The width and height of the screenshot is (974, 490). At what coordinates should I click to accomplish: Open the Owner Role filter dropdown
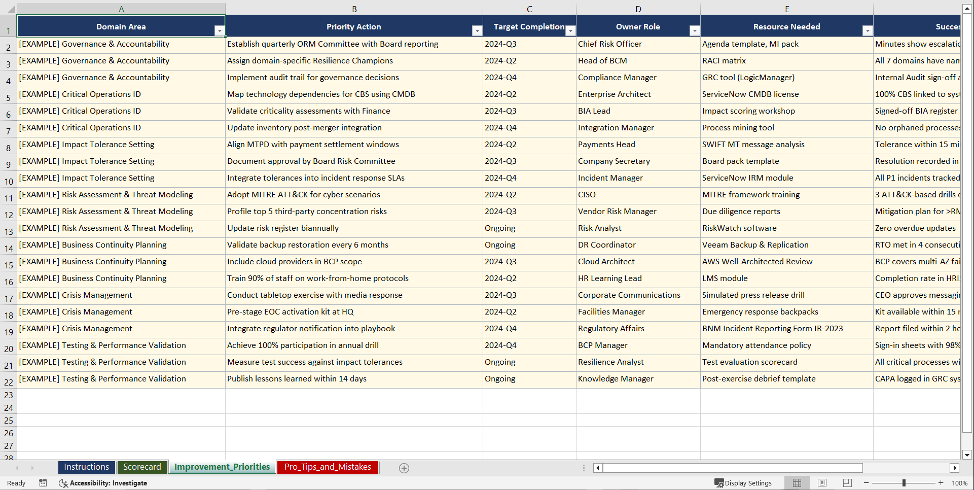tap(694, 31)
